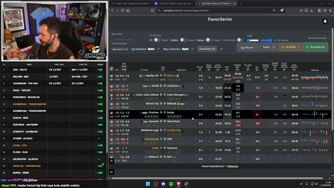The height and width of the screenshot is (188, 334).
Task: Click Filtreleri temizle button
Action: coord(317,38)
